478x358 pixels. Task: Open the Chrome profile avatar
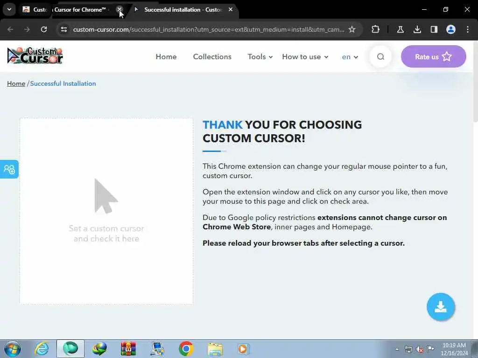click(451, 29)
